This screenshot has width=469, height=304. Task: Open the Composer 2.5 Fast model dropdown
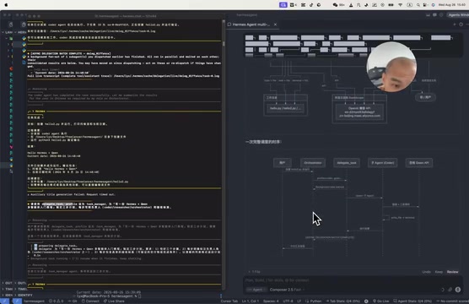click(x=287, y=290)
